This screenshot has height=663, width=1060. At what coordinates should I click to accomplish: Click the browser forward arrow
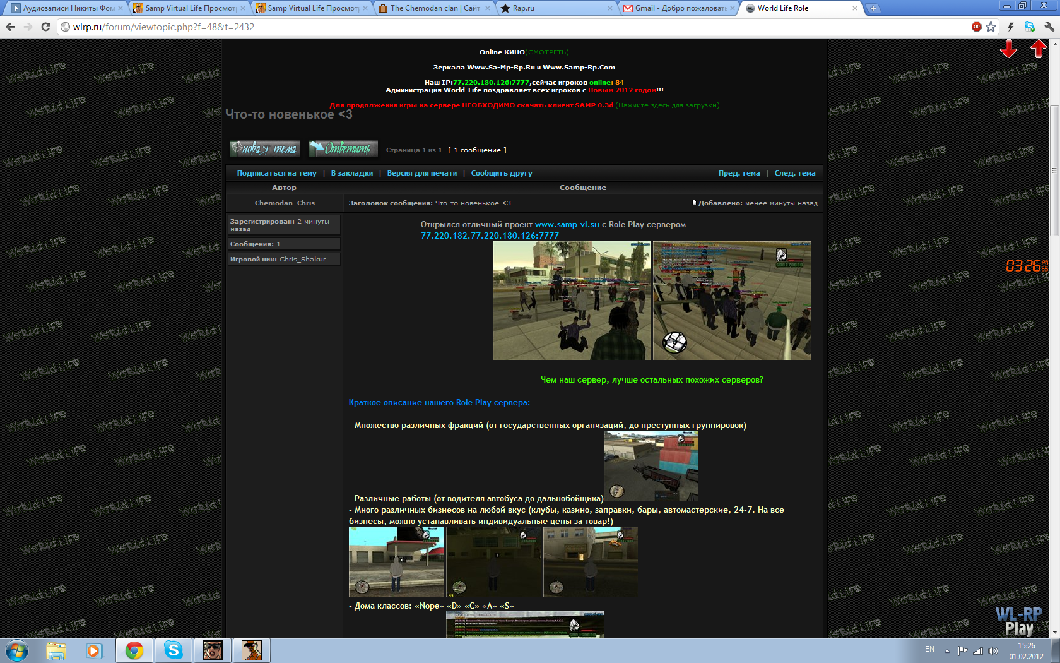28,27
